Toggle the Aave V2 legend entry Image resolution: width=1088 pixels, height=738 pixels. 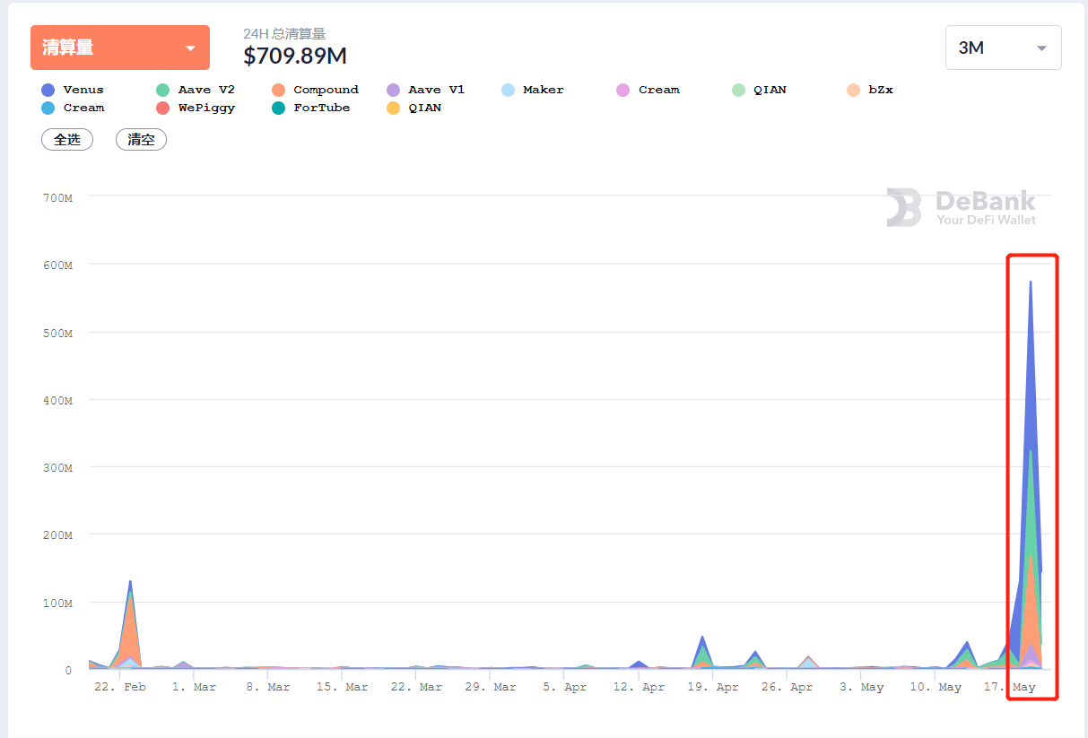[x=206, y=90]
